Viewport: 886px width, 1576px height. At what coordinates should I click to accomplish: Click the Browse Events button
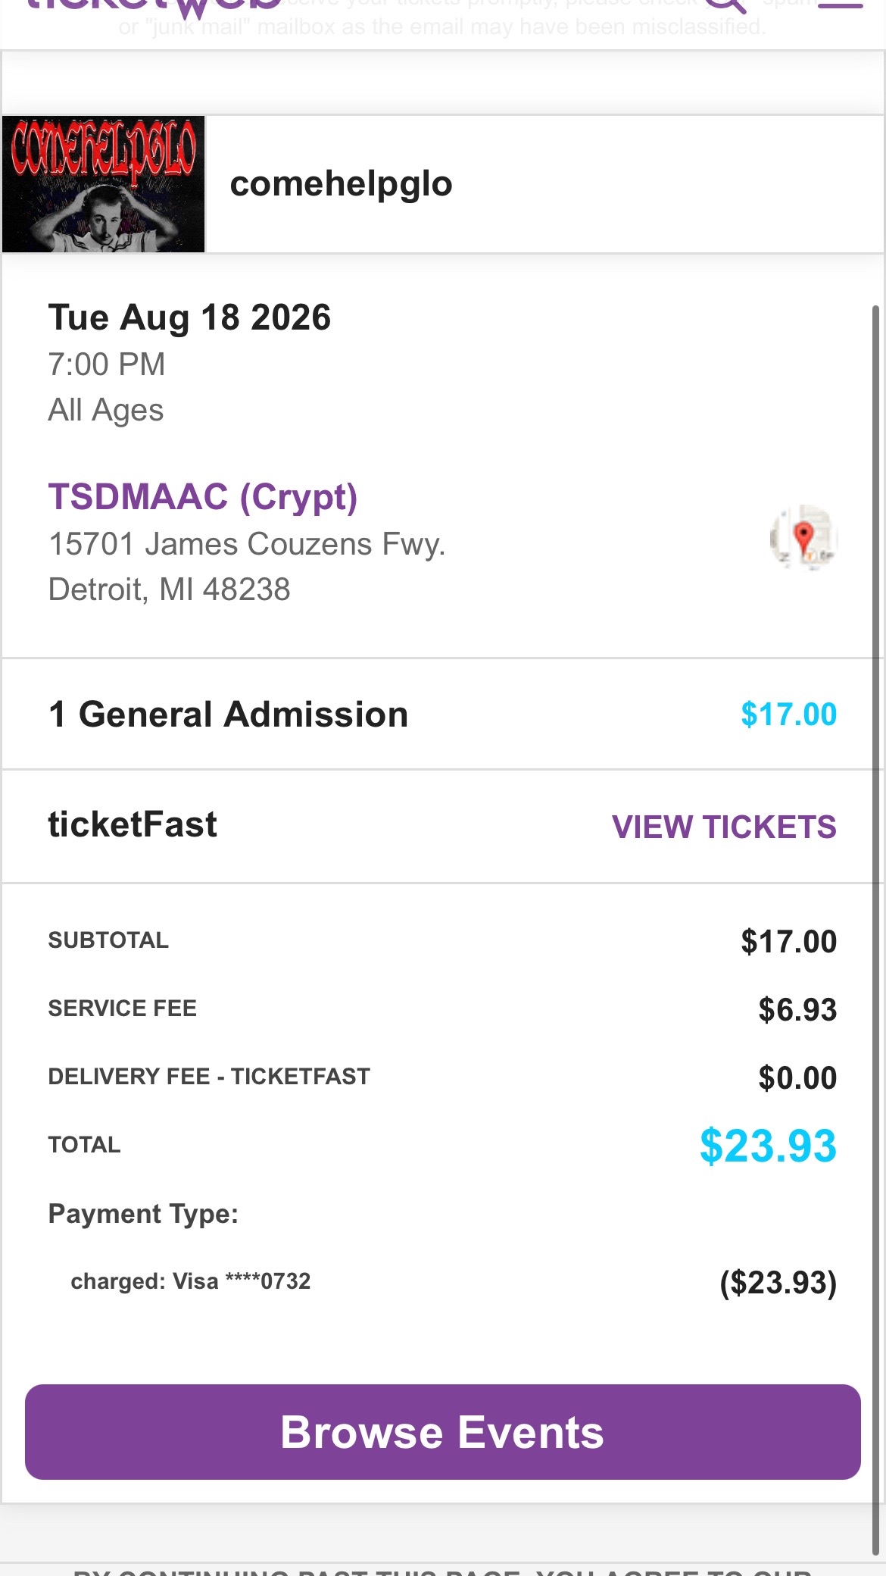[x=443, y=1432]
